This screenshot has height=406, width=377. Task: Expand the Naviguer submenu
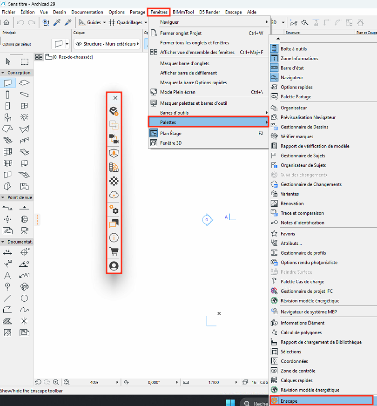pos(209,22)
